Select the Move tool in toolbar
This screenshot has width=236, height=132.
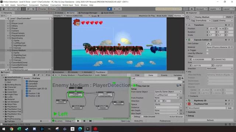[8, 9]
